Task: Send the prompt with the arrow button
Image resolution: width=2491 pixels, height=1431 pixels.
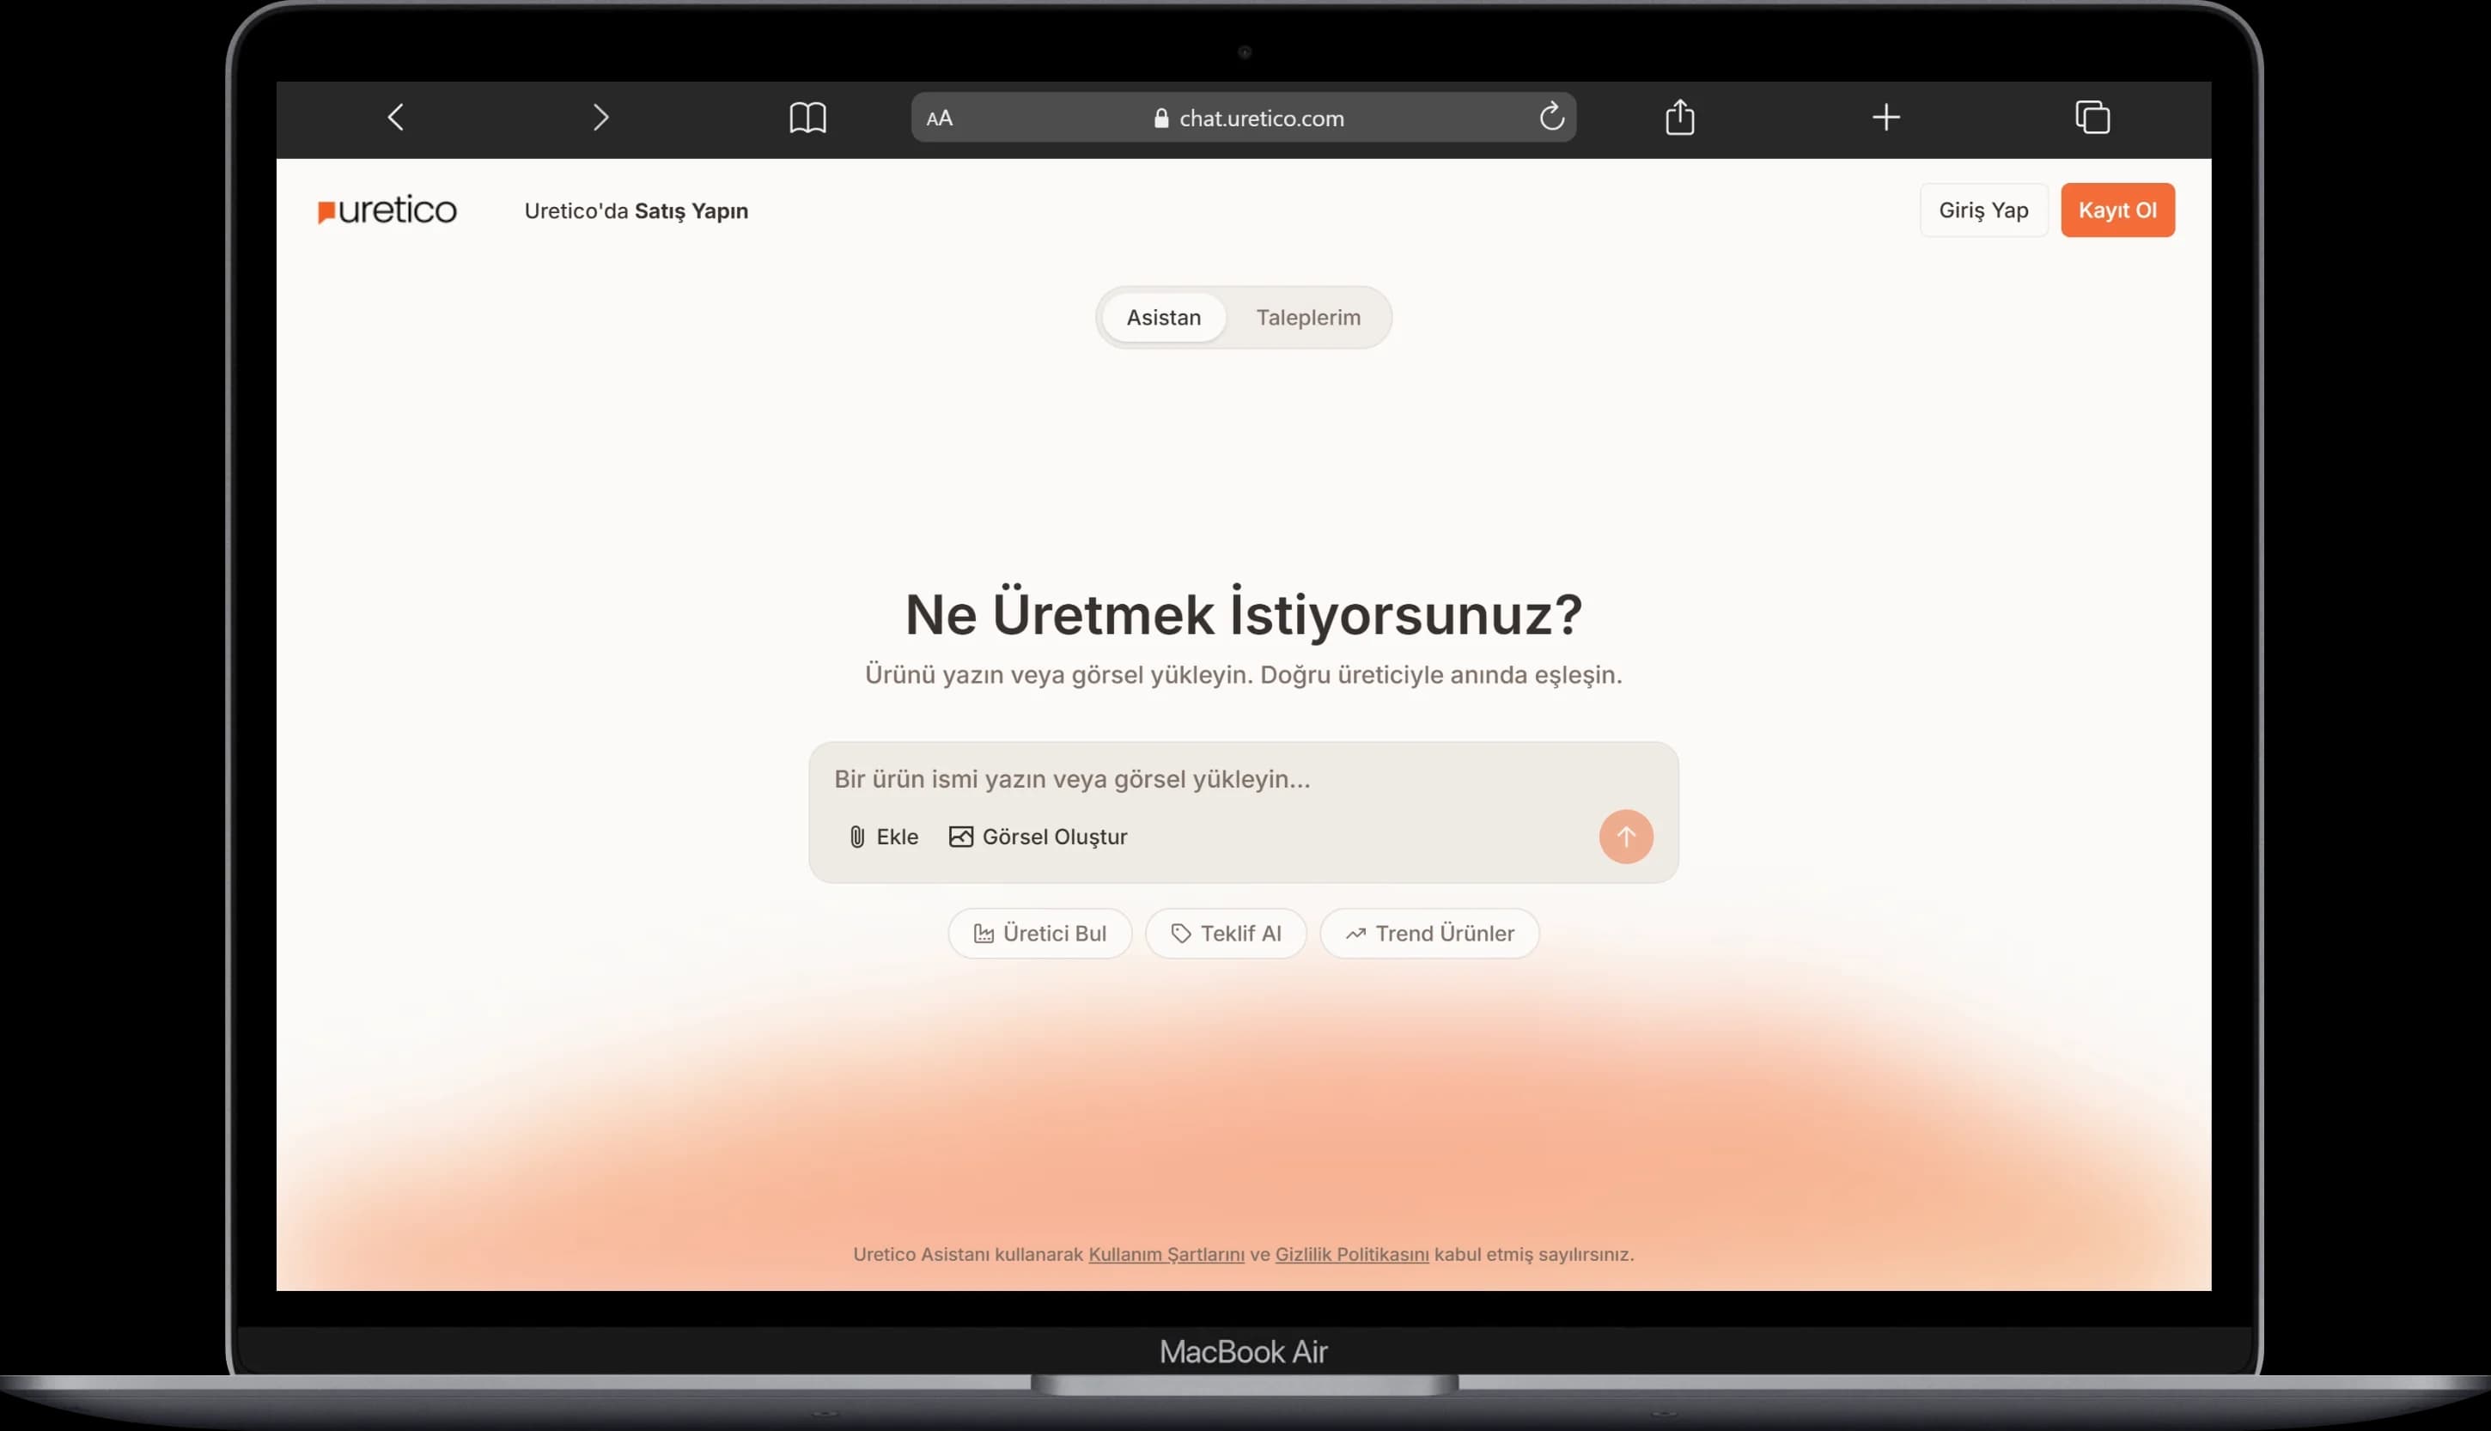Action: click(1625, 837)
